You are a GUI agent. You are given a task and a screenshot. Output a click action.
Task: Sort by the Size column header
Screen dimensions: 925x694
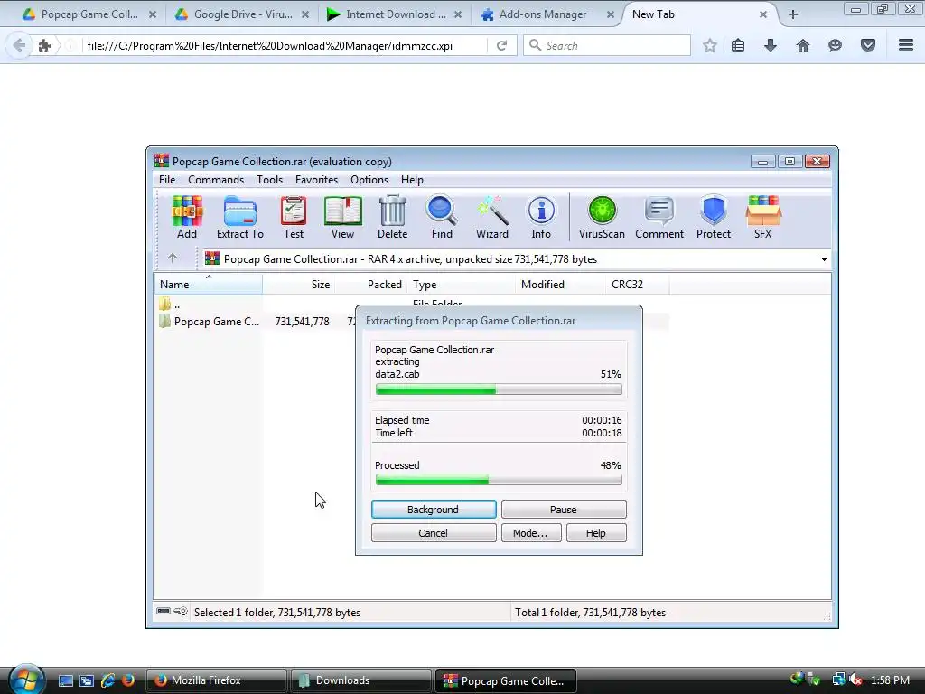299,285
